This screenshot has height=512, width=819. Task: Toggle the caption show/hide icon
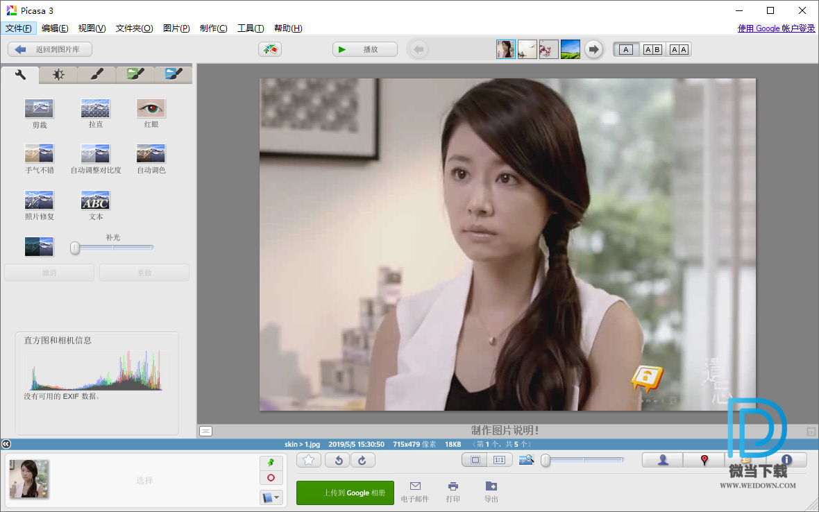(x=206, y=431)
